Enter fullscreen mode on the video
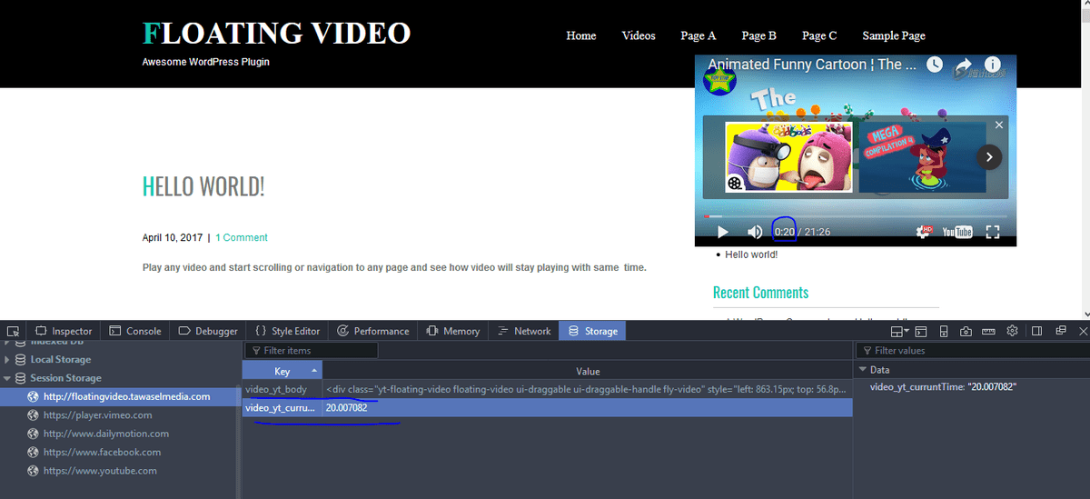 [x=993, y=233]
